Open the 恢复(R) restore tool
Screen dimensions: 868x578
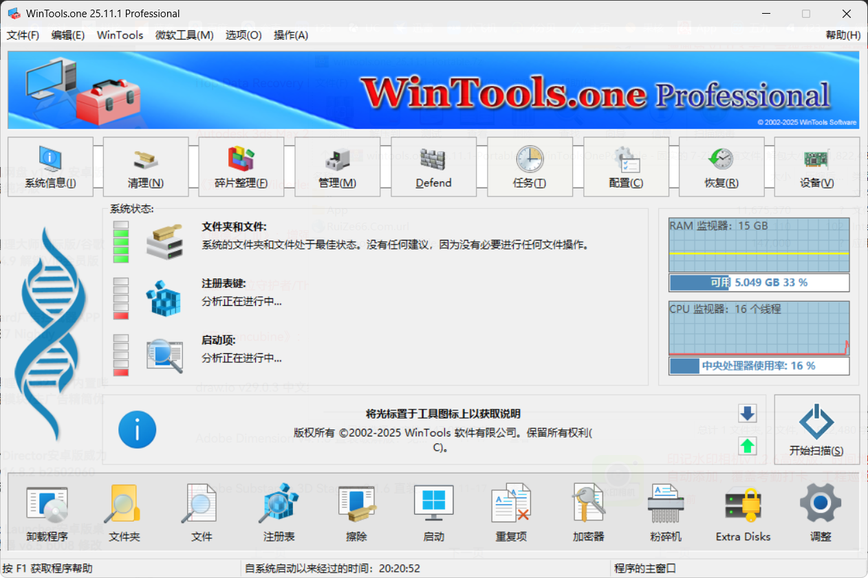click(721, 167)
